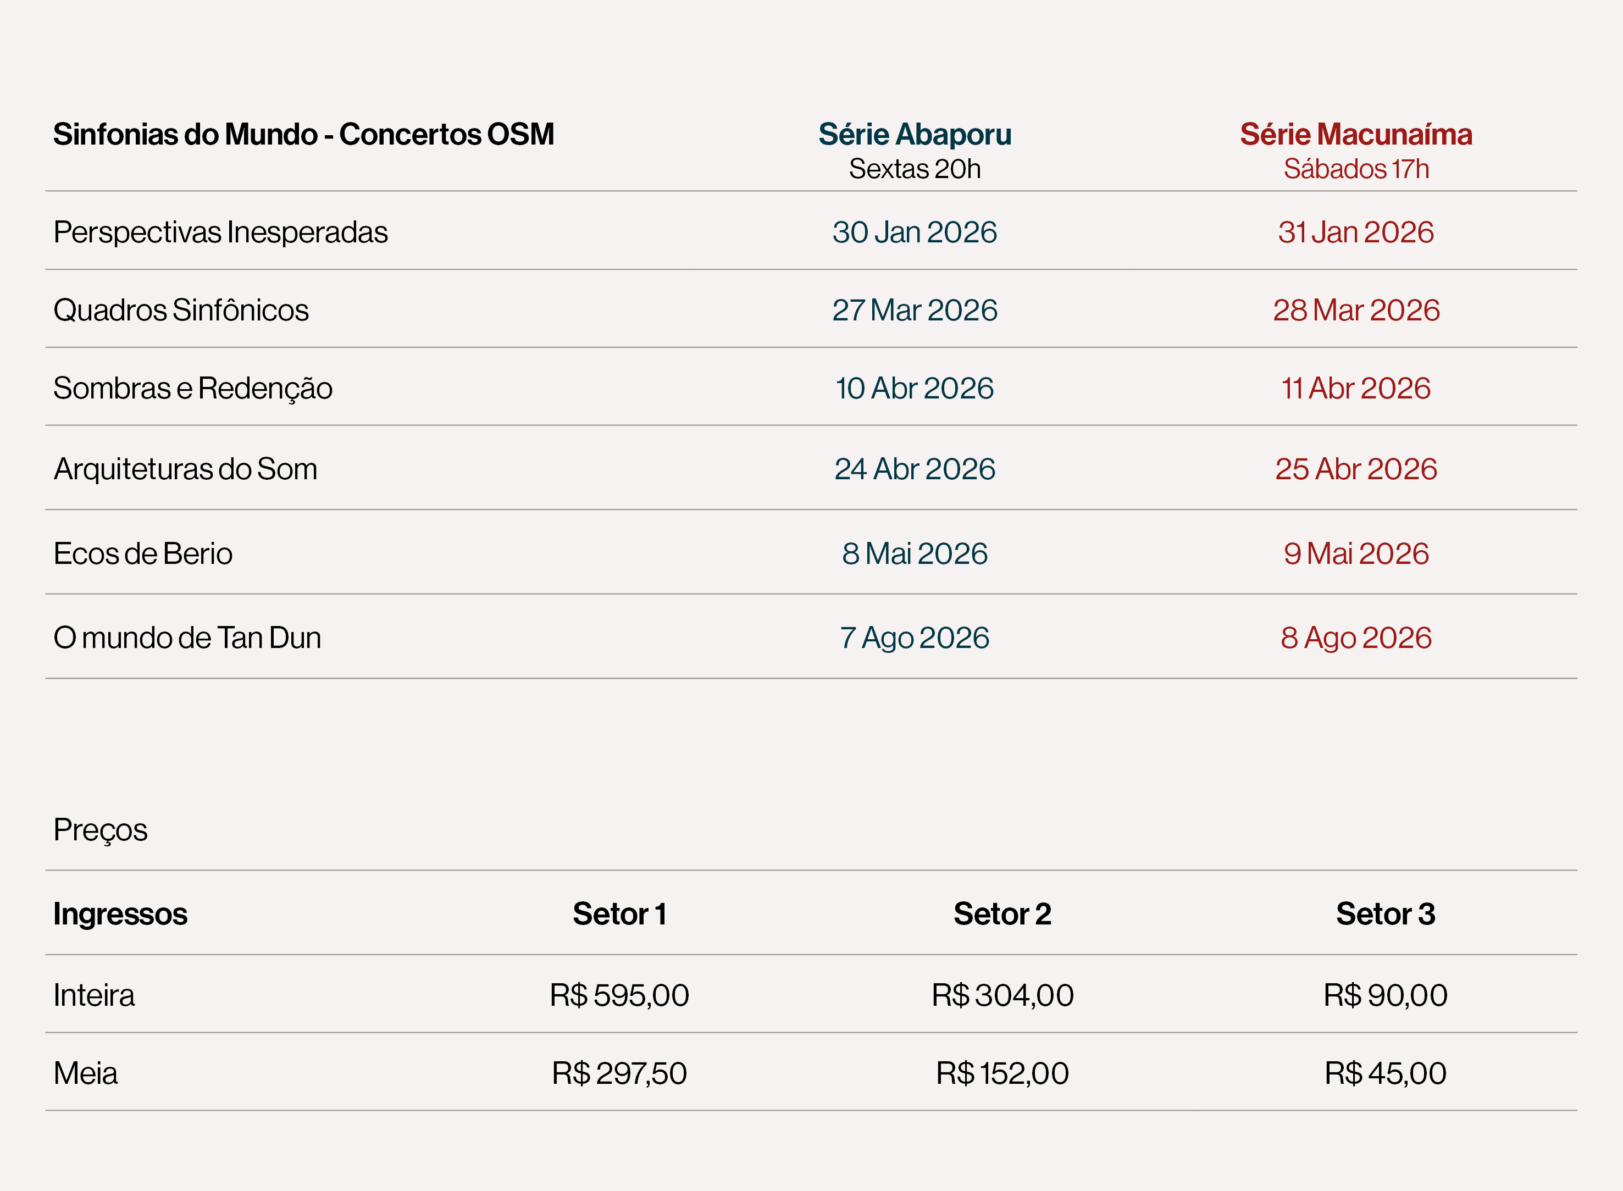Select the 7 Ago 2026 date
Screen dimensions: 1623x1191
(x=914, y=638)
